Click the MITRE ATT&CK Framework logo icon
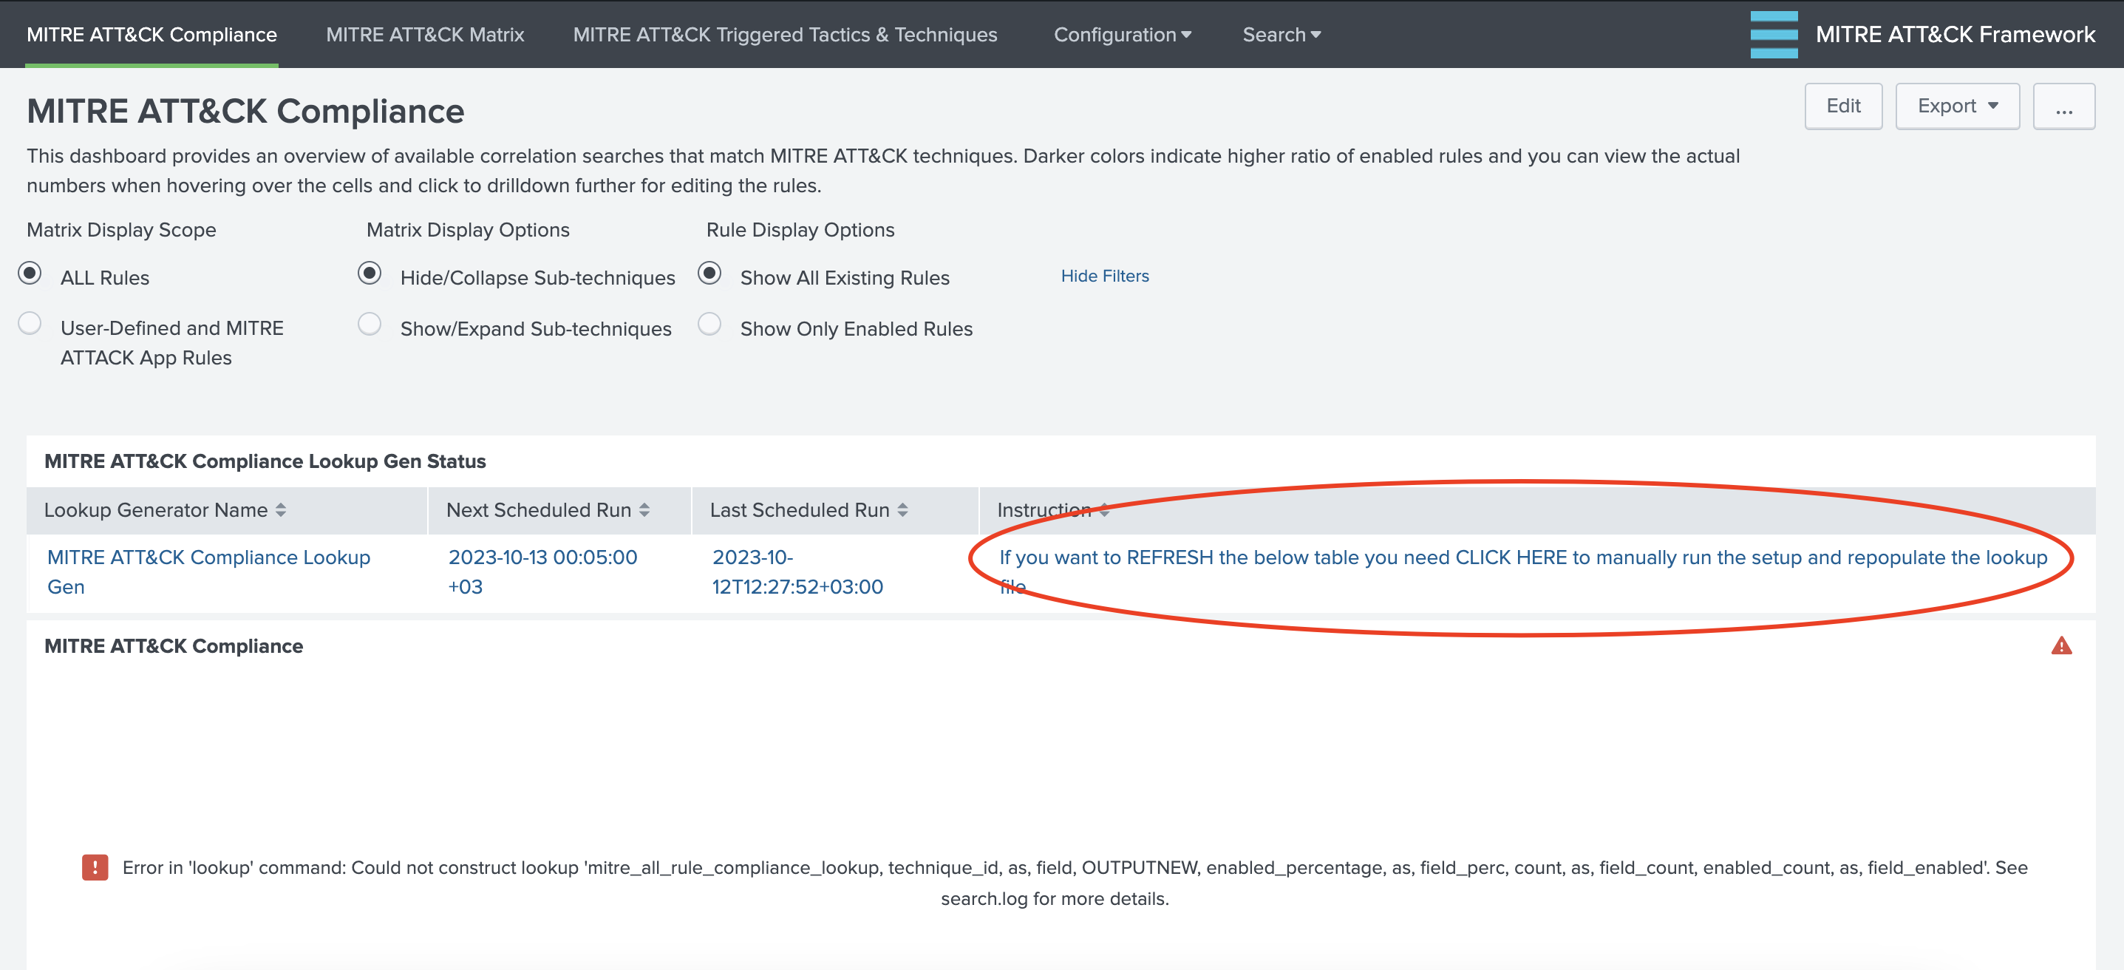The image size is (2124, 970). [1774, 35]
